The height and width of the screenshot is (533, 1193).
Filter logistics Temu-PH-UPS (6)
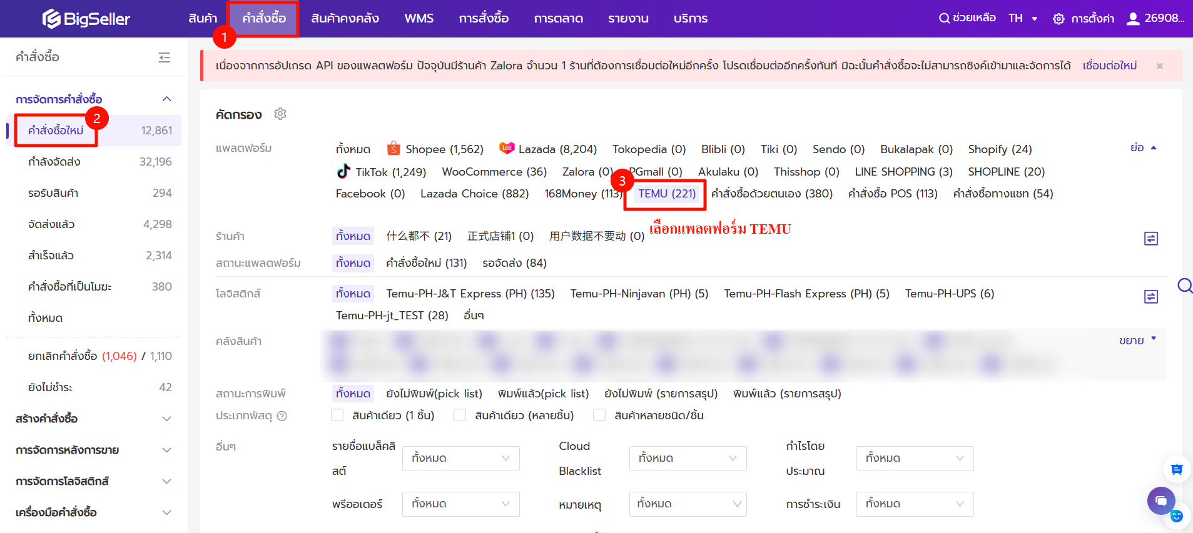click(x=950, y=294)
